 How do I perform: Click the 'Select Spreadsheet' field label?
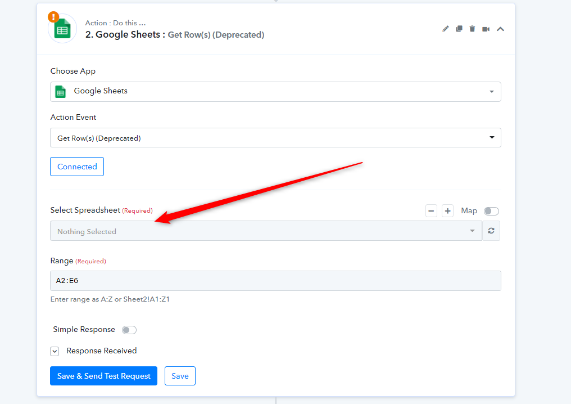(x=85, y=210)
